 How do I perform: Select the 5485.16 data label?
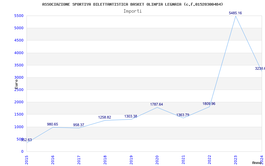[235, 13]
